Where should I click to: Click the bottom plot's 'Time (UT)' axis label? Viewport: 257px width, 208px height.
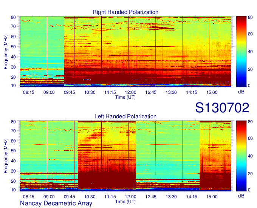[x=125, y=202]
